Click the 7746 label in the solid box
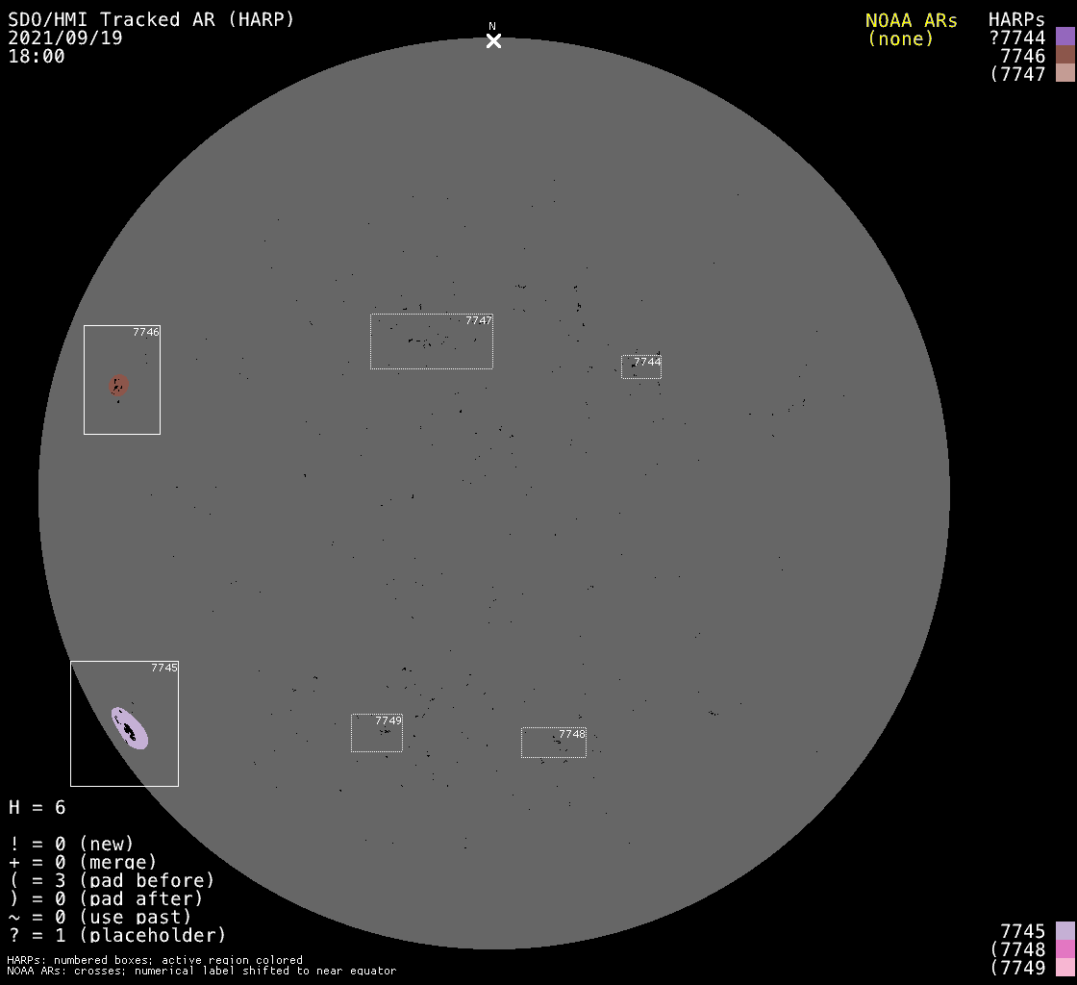The width and height of the screenshot is (1077, 985). pyautogui.click(x=146, y=332)
